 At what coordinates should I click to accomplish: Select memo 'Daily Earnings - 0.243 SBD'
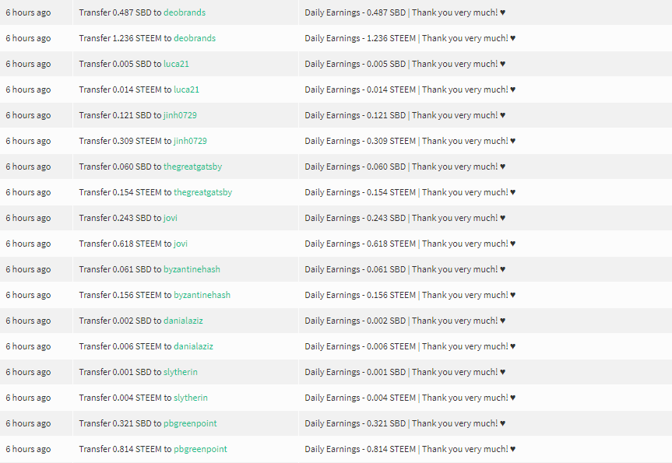[x=355, y=218]
